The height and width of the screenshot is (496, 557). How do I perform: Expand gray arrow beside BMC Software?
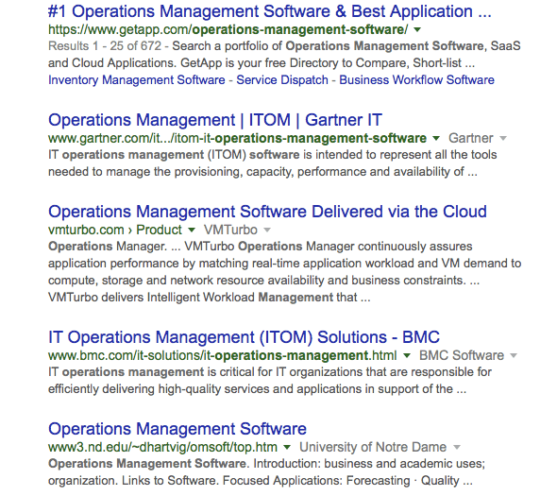pyautogui.click(x=514, y=355)
